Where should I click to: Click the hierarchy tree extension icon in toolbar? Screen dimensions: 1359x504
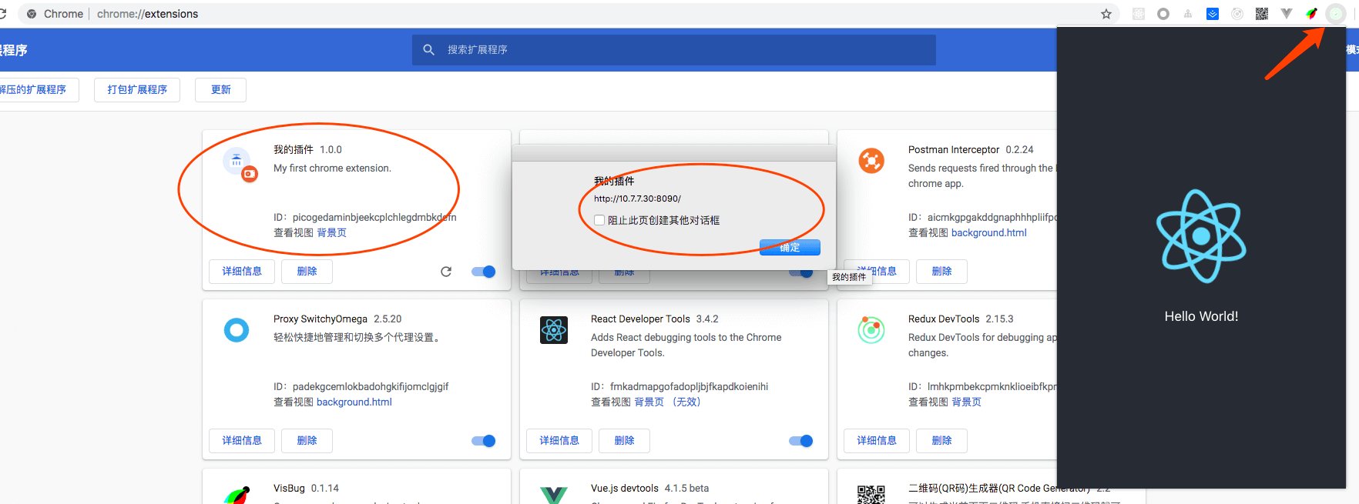click(x=1188, y=14)
